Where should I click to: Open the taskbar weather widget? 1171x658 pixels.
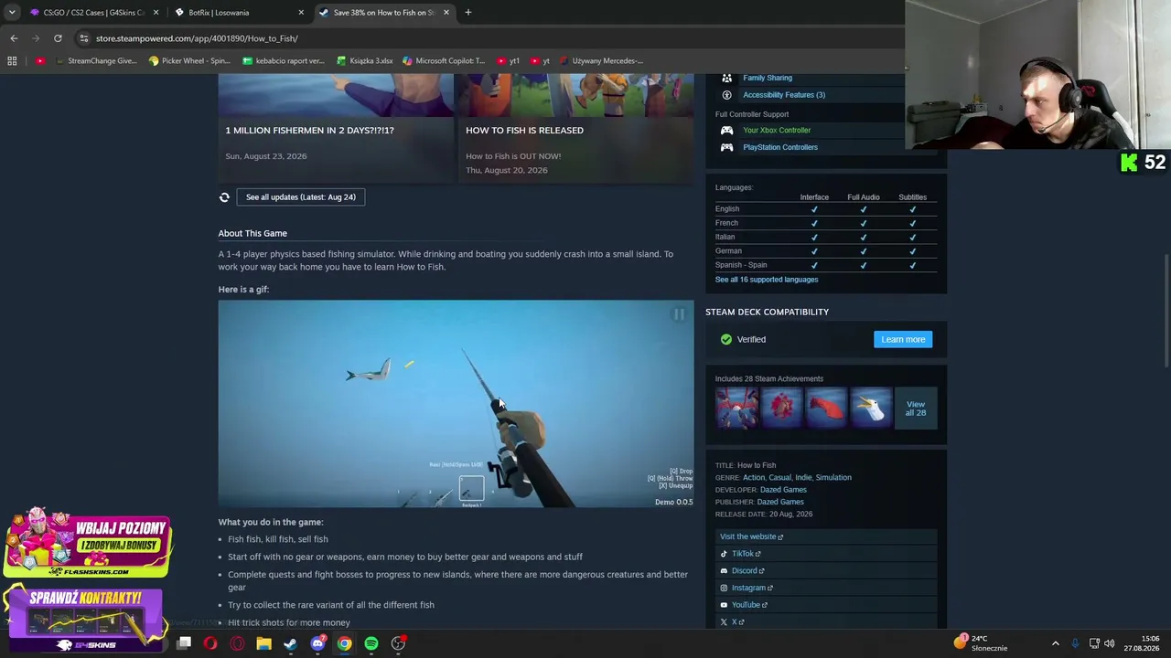[980, 643]
